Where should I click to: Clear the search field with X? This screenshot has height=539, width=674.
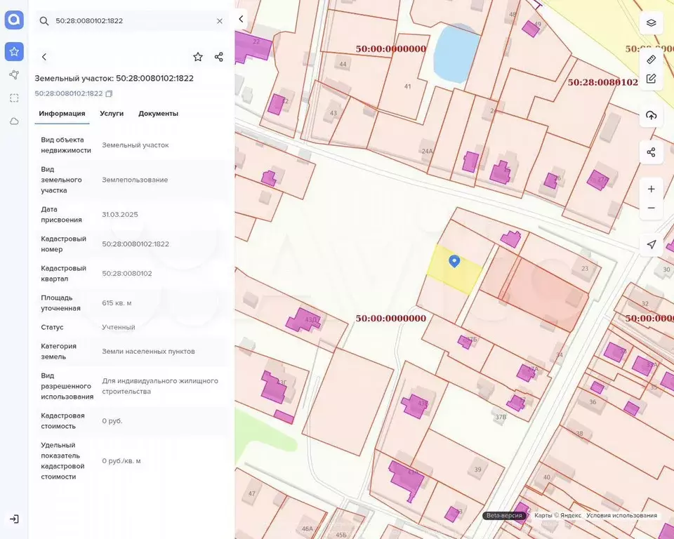(x=220, y=20)
